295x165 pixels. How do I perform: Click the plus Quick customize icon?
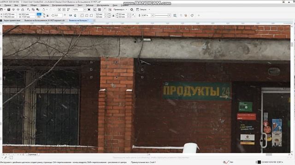pos(199,15)
